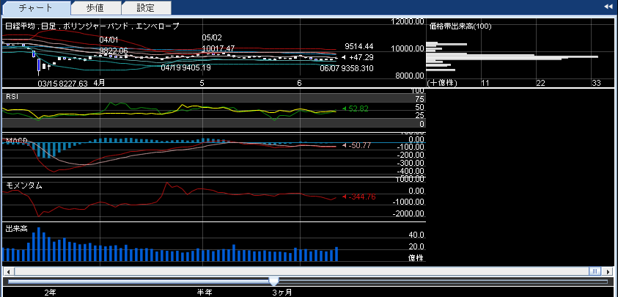The width and height of the screenshot is (618, 297).
Task: Click the モメンタム panel title
Action: pyautogui.click(x=23, y=186)
